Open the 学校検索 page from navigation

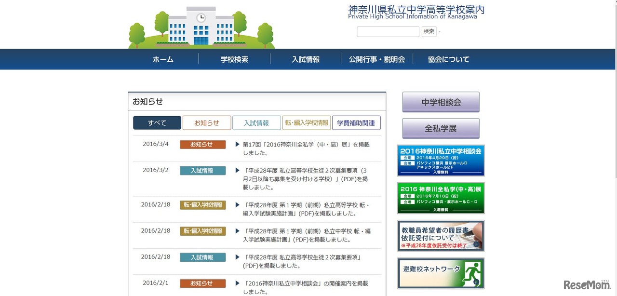[x=234, y=59]
